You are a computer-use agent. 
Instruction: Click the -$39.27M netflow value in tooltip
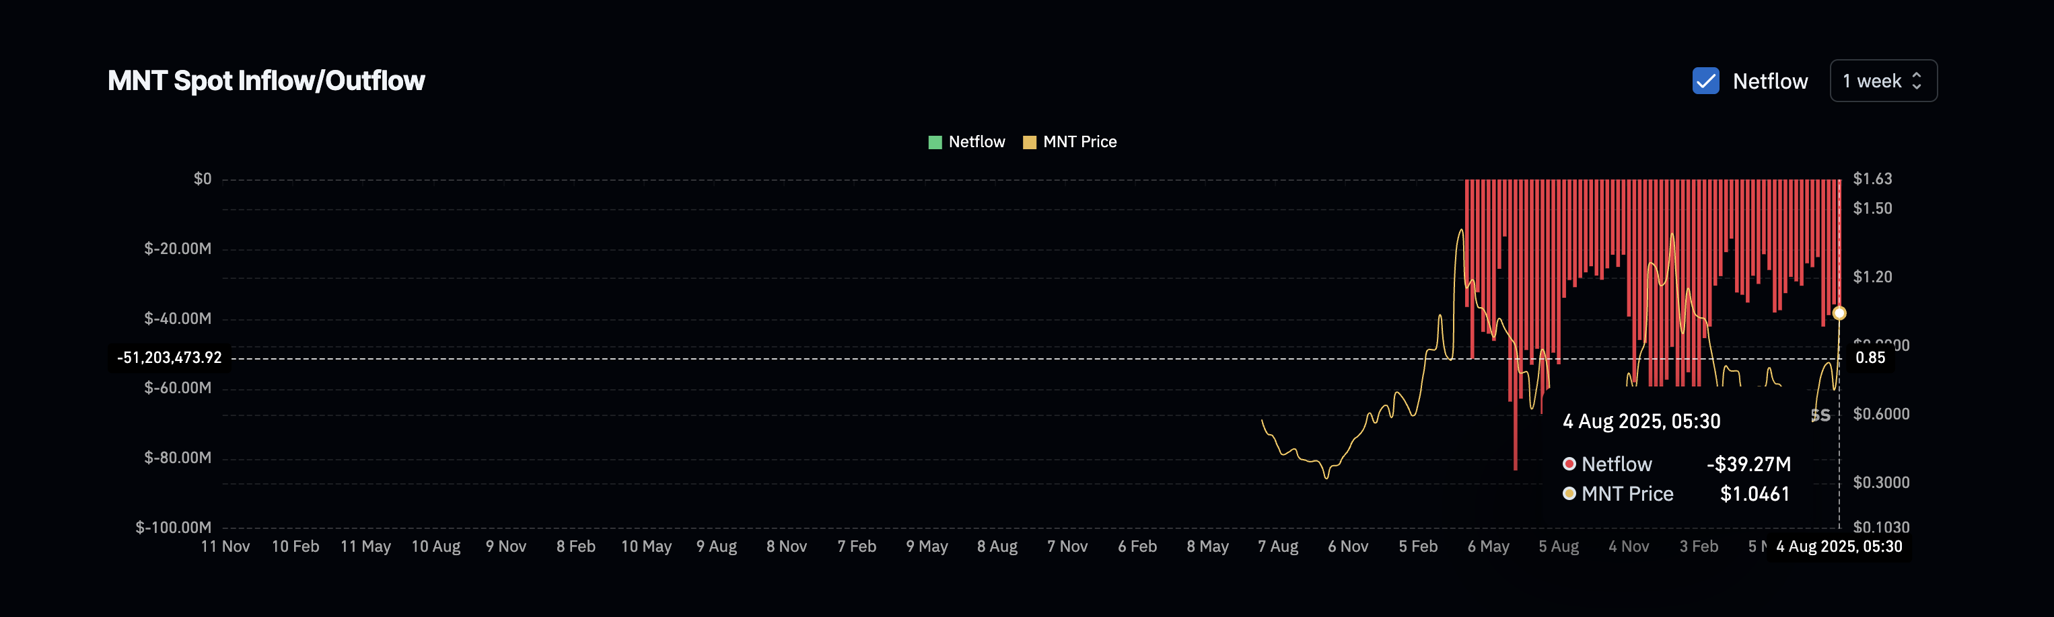[x=1748, y=464]
